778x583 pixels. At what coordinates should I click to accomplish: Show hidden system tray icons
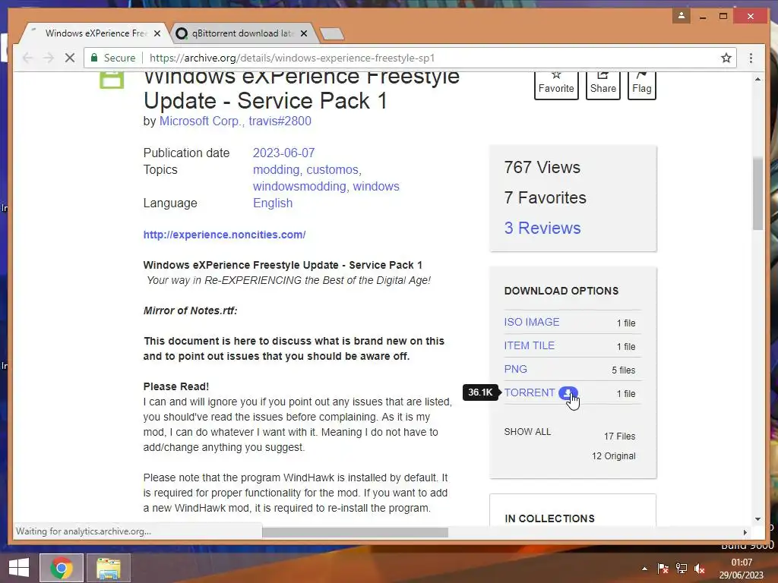tap(644, 569)
